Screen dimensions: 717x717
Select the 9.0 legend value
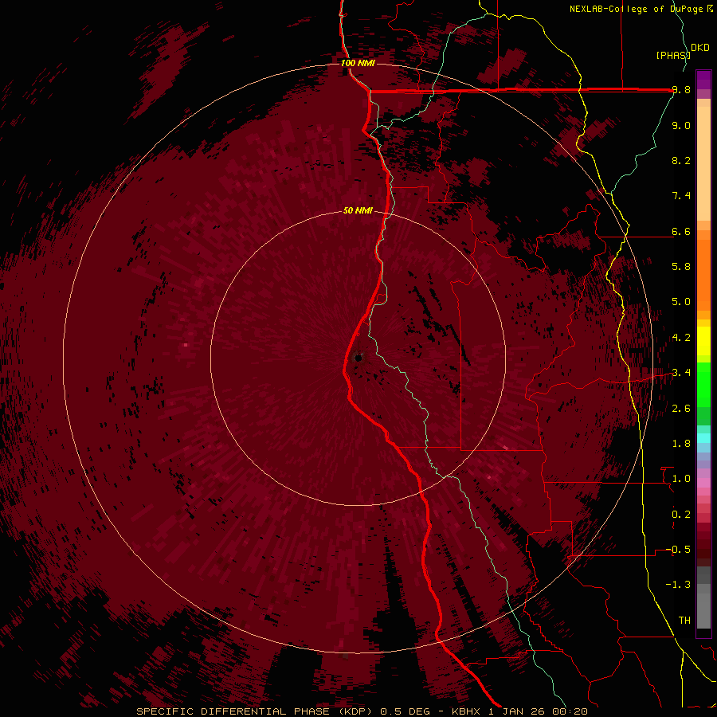[681, 126]
